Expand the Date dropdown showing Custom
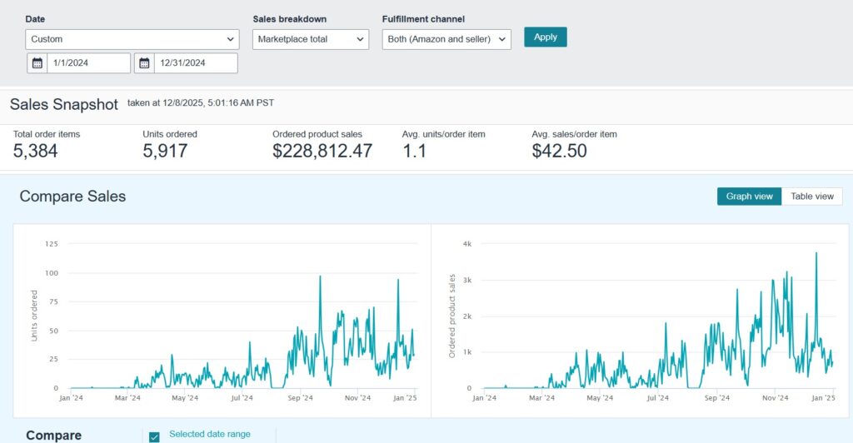This screenshot has width=853, height=443. point(132,39)
